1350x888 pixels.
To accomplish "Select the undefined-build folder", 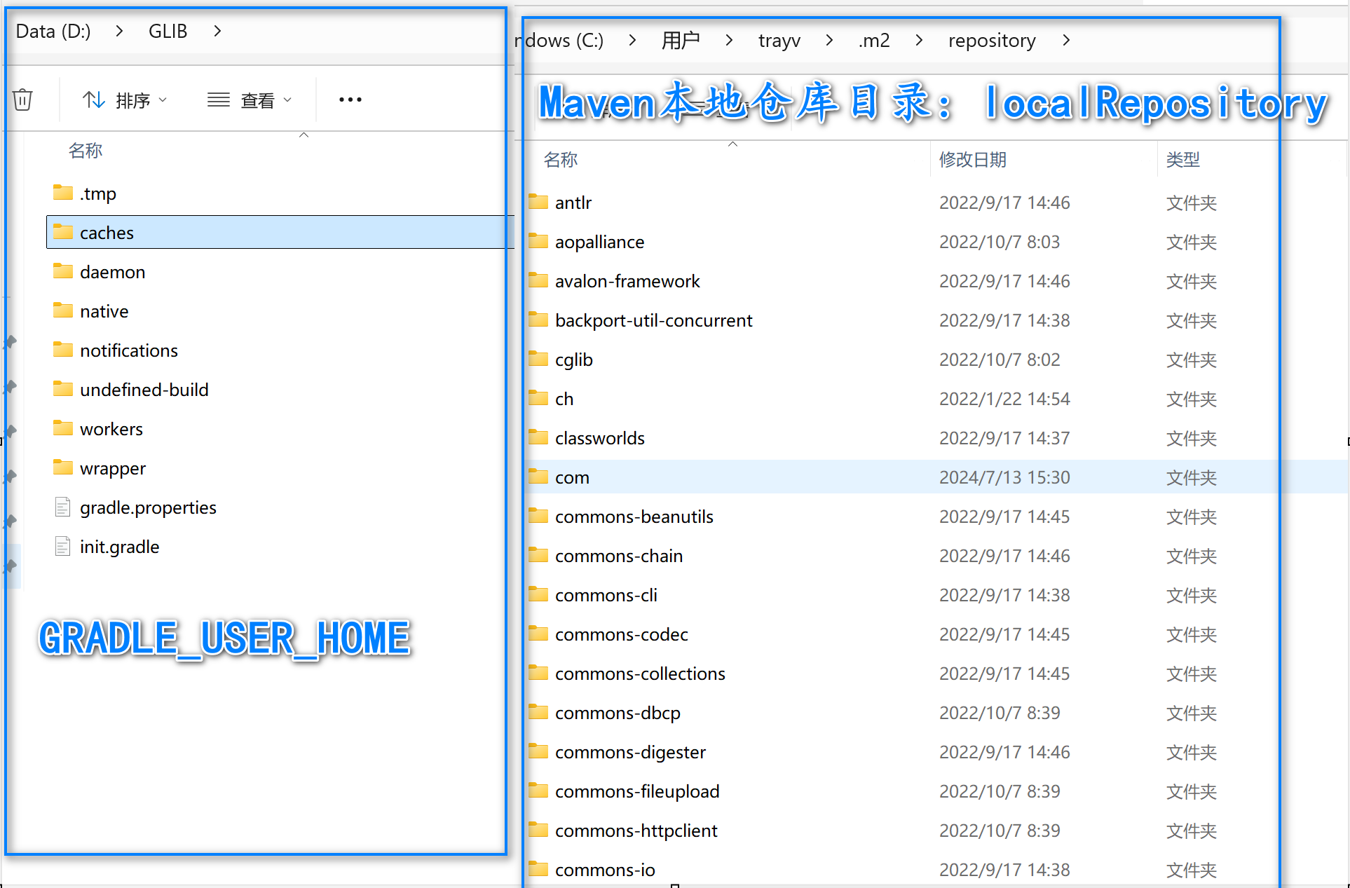I will 144,390.
